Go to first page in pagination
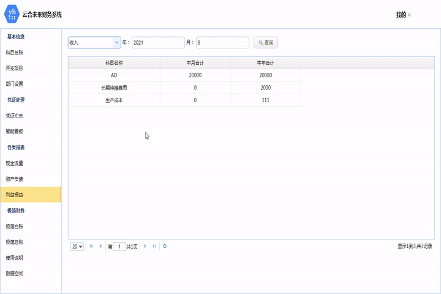441x294 pixels. pos(92,246)
